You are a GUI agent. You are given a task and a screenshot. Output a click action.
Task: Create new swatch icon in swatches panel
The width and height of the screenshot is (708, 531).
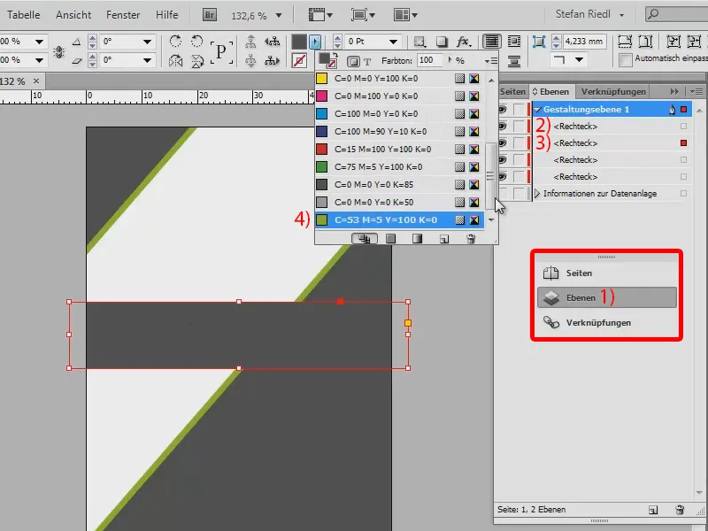tap(444, 239)
